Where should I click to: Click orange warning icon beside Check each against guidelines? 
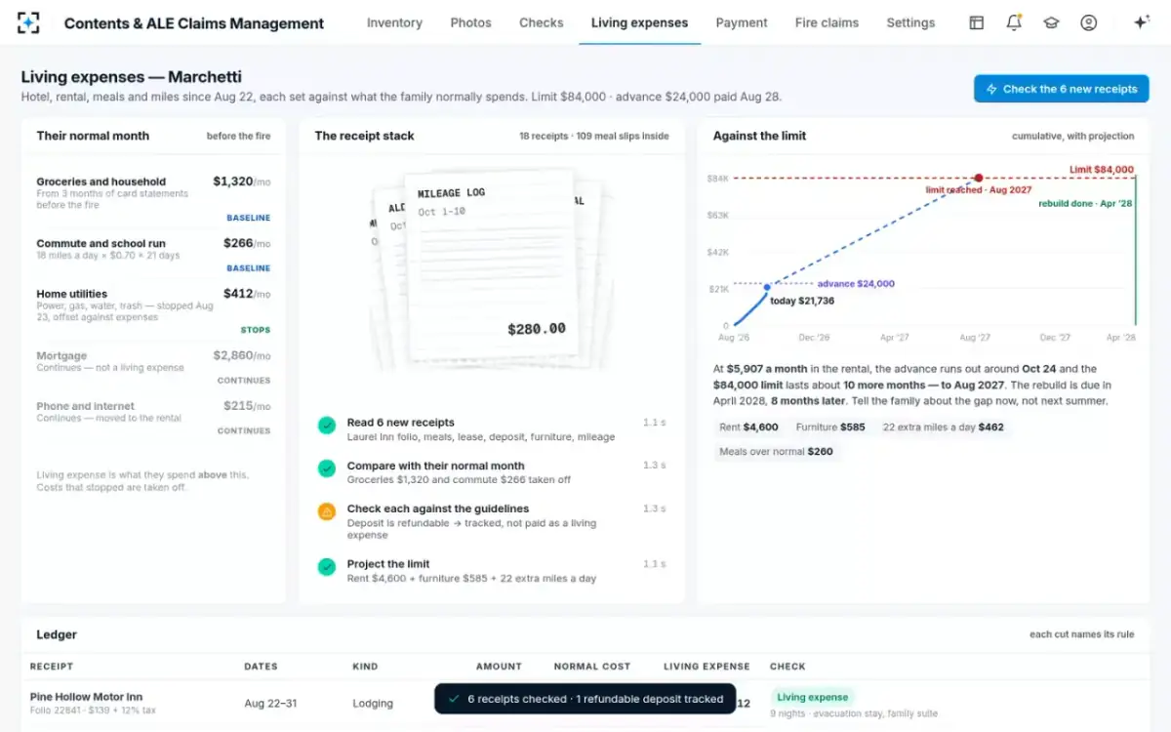click(x=327, y=511)
